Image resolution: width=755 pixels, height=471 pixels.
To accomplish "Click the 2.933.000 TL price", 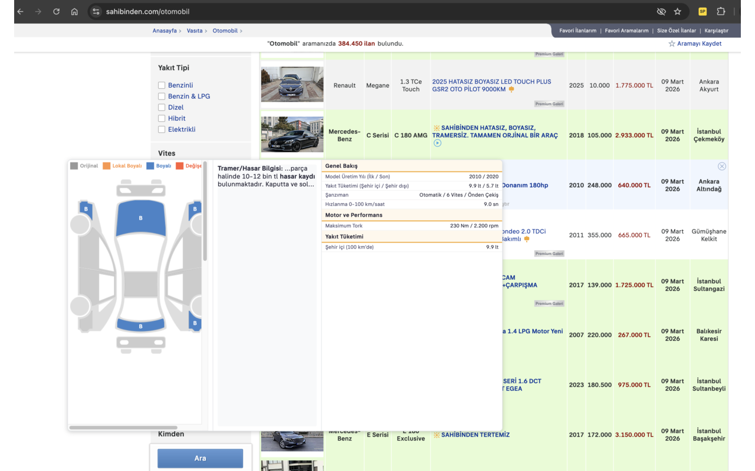I will point(634,135).
